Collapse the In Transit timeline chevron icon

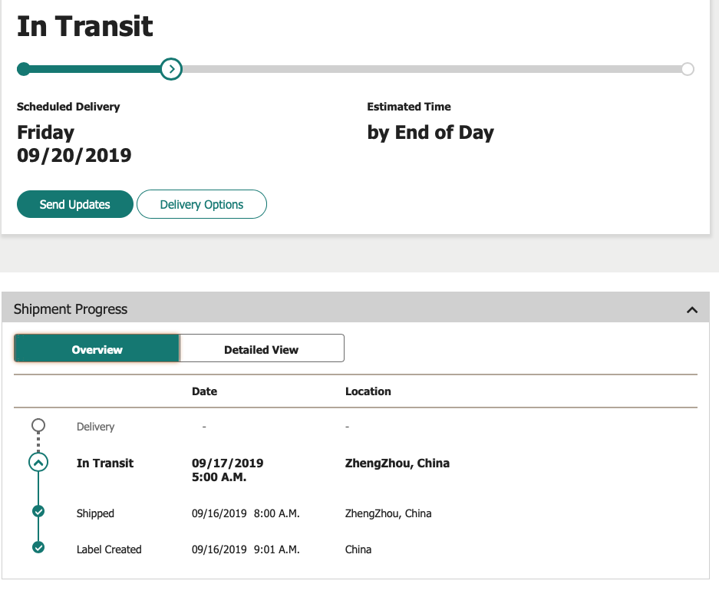pyautogui.click(x=38, y=462)
